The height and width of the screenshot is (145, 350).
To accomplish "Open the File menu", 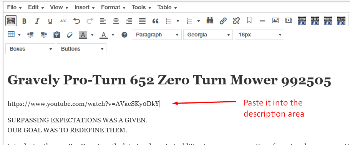I will [x=14, y=7].
